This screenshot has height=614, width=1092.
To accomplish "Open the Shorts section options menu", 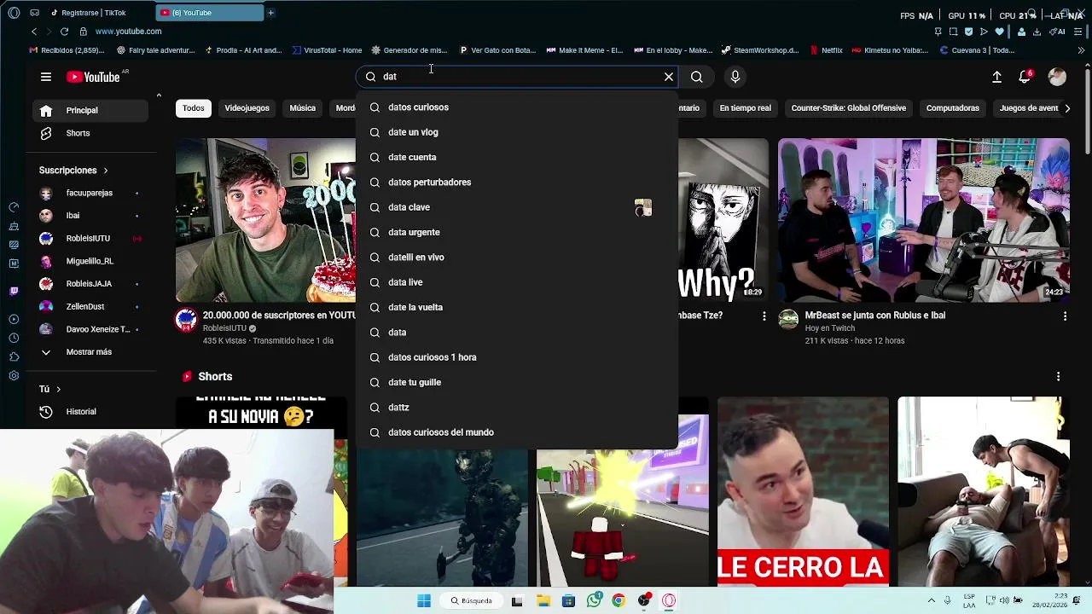I will pyautogui.click(x=1058, y=377).
